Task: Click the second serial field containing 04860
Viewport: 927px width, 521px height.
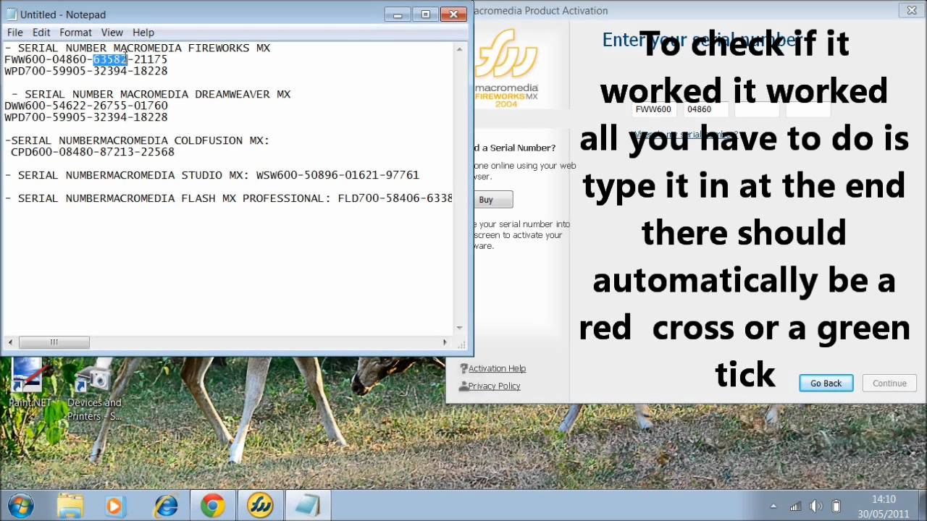Action: click(705, 110)
